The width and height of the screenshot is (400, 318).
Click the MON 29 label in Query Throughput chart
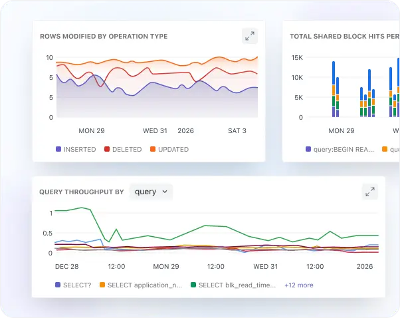click(166, 266)
